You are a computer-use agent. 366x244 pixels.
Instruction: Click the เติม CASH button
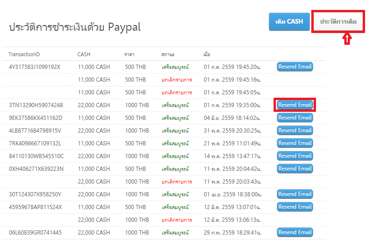point(289,22)
